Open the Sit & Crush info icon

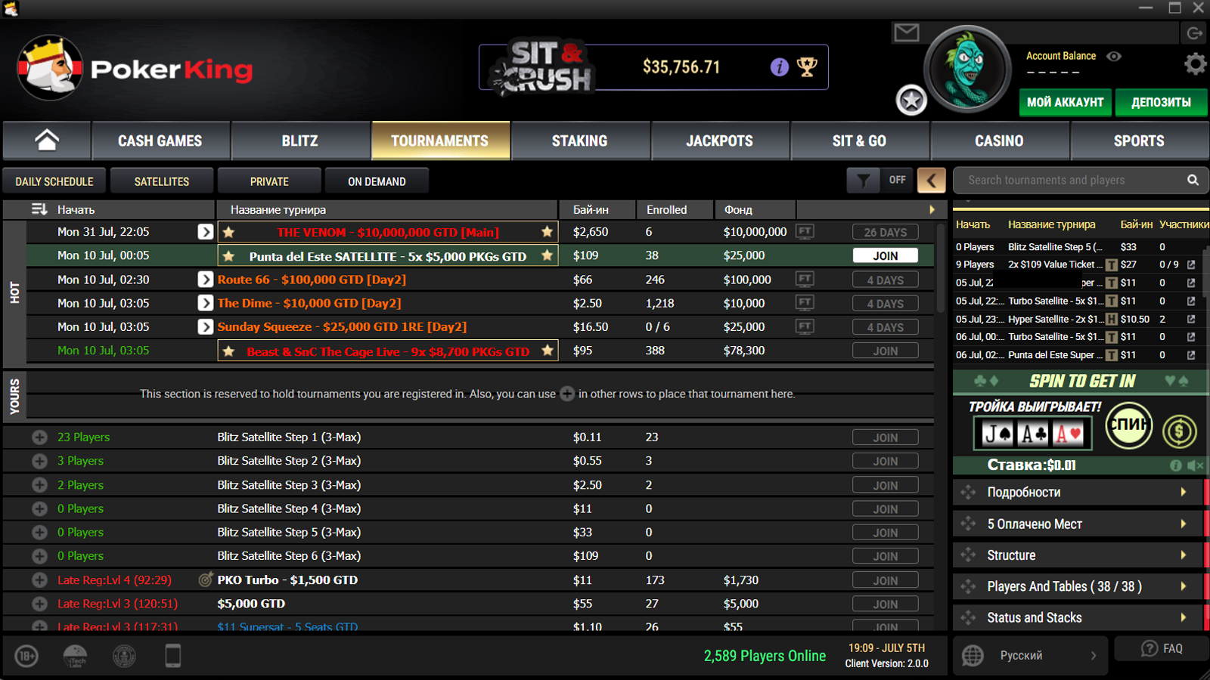point(779,67)
